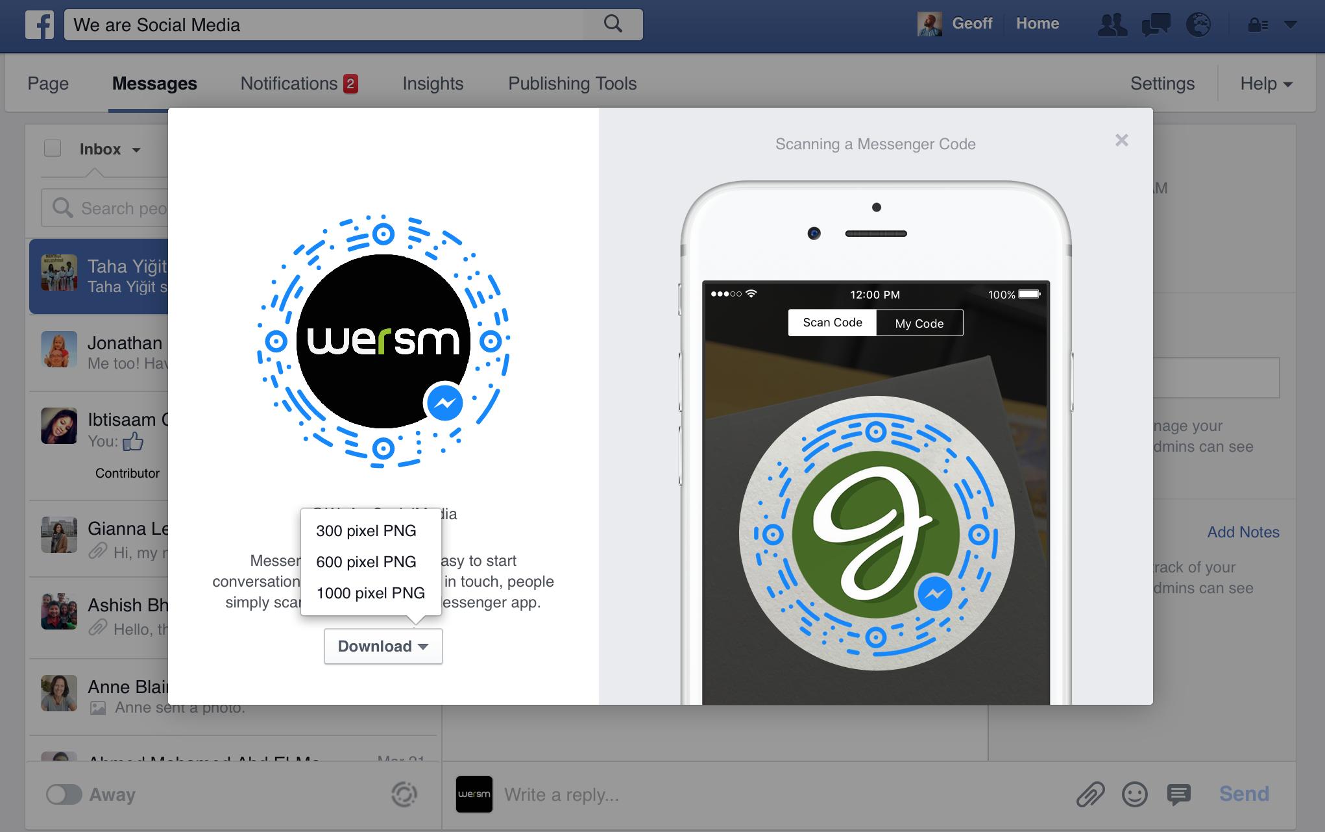Viewport: 1325px width, 832px height.
Task: Select the Messages tab
Action: [156, 83]
